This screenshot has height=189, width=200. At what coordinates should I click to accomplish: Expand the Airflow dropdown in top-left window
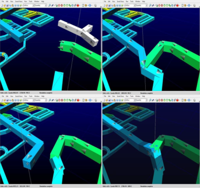(29, 5)
